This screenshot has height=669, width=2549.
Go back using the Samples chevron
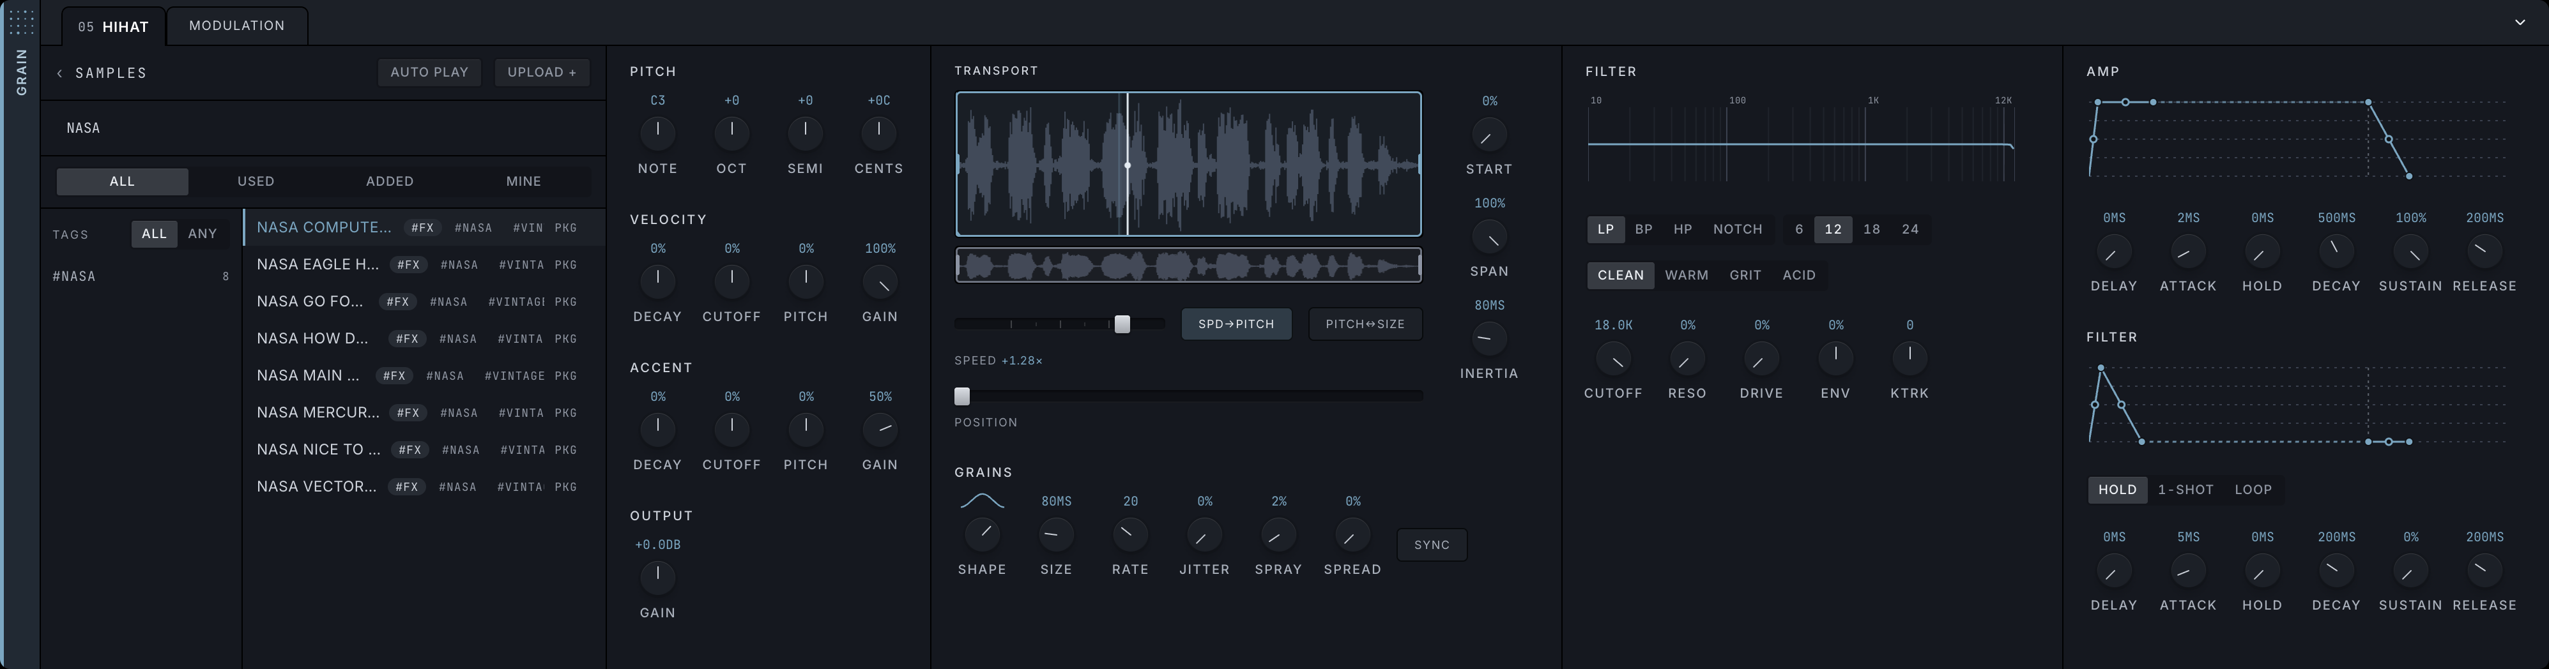(59, 73)
